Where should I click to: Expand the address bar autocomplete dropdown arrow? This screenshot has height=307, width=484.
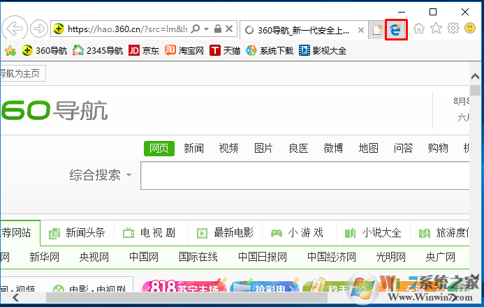[207, 29]
